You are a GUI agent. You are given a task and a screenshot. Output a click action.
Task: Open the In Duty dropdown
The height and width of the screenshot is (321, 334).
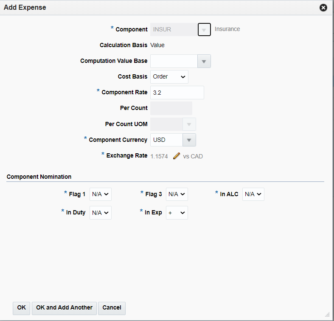coord(101,213)
